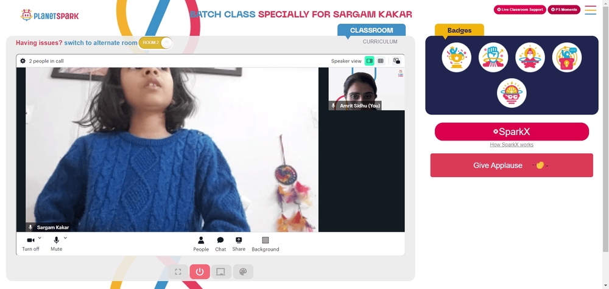Screen dimensions: 609x289
Task: Open call settings gear icon
Action: 23,61
